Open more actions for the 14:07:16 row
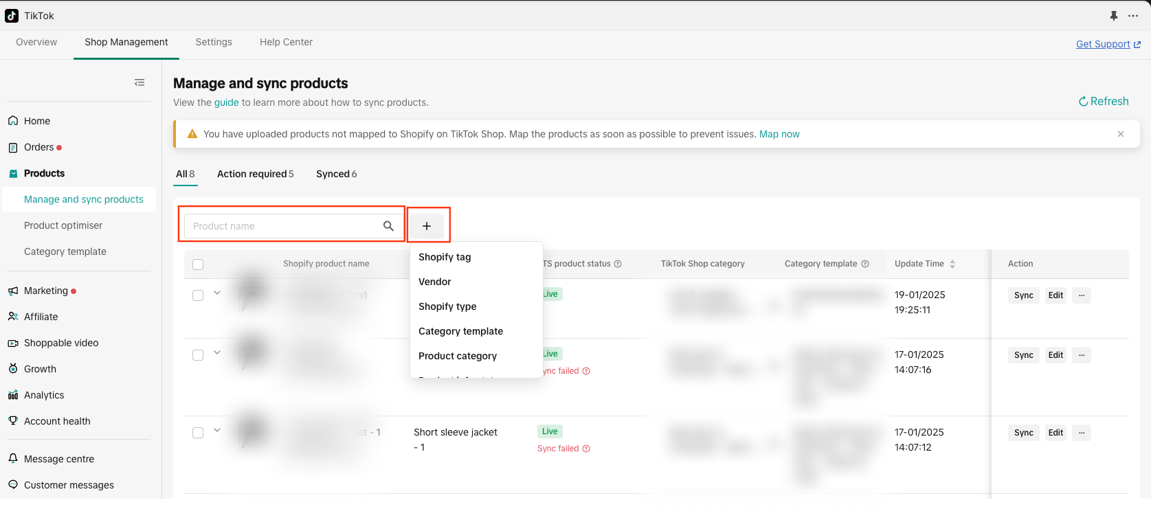1151x518 pixels. coord(1082,355)
